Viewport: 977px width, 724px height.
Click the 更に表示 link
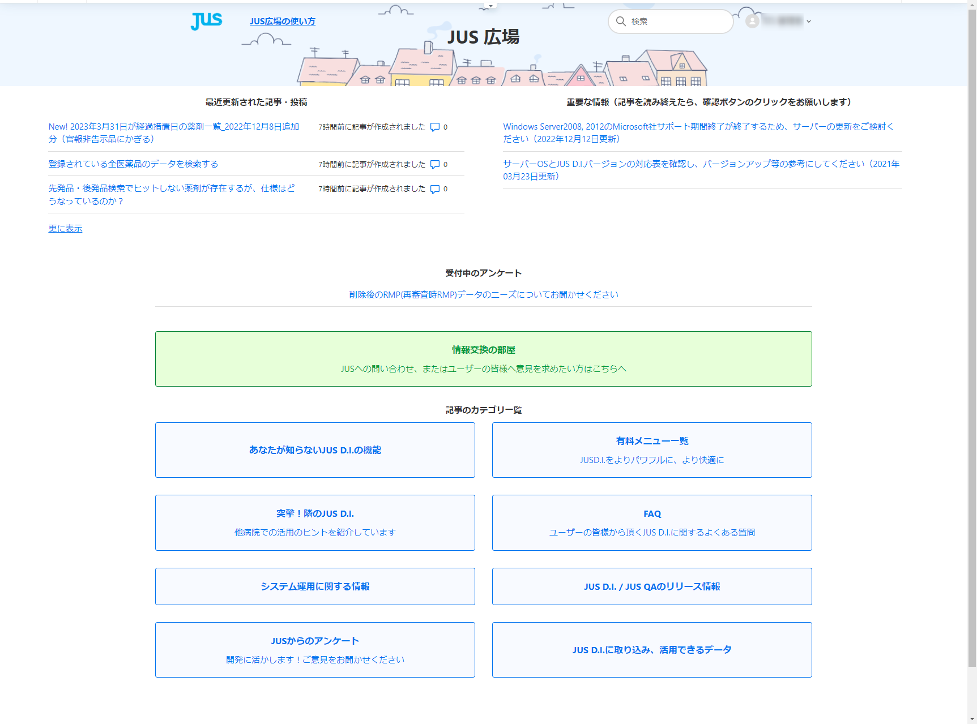65,228
